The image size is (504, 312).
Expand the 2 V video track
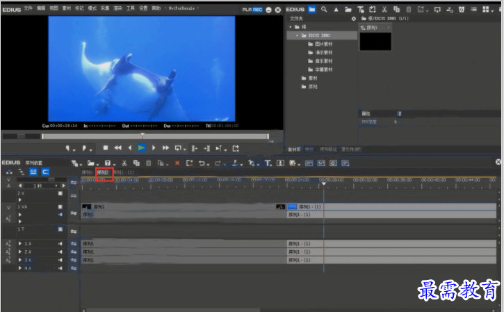click(x=20, y=200)
